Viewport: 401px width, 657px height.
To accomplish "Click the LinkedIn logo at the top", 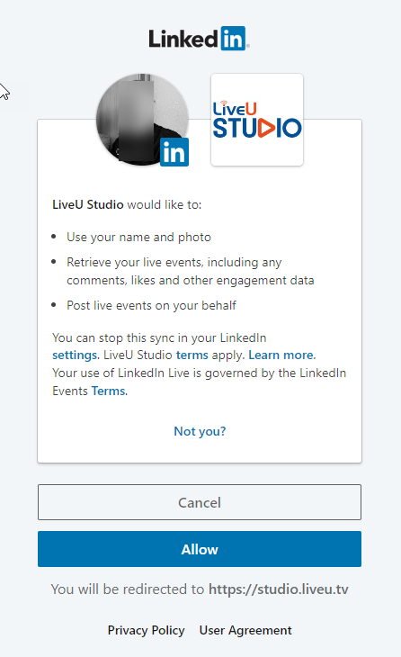I will point(199,39).
